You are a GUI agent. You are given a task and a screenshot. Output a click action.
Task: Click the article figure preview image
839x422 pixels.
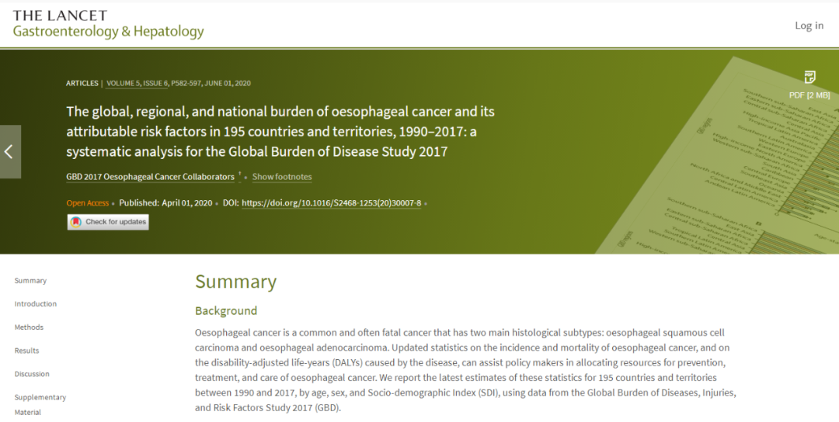click(718, 156)
